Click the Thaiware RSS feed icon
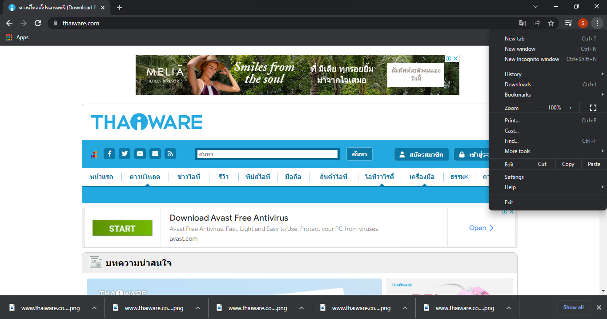This screenshot has height=319, width=607. point(170,153)
